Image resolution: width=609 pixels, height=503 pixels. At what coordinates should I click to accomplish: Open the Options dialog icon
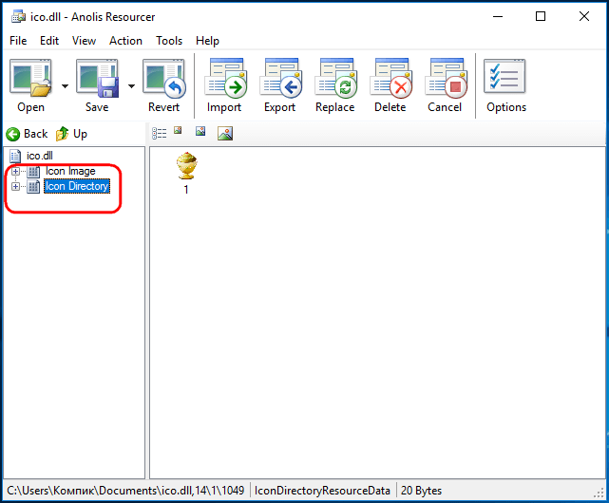[504, 76]
